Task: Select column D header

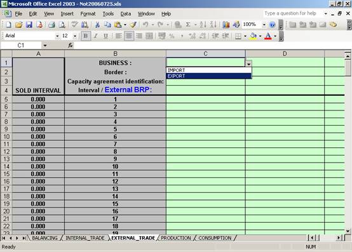Action: point(285,54)
